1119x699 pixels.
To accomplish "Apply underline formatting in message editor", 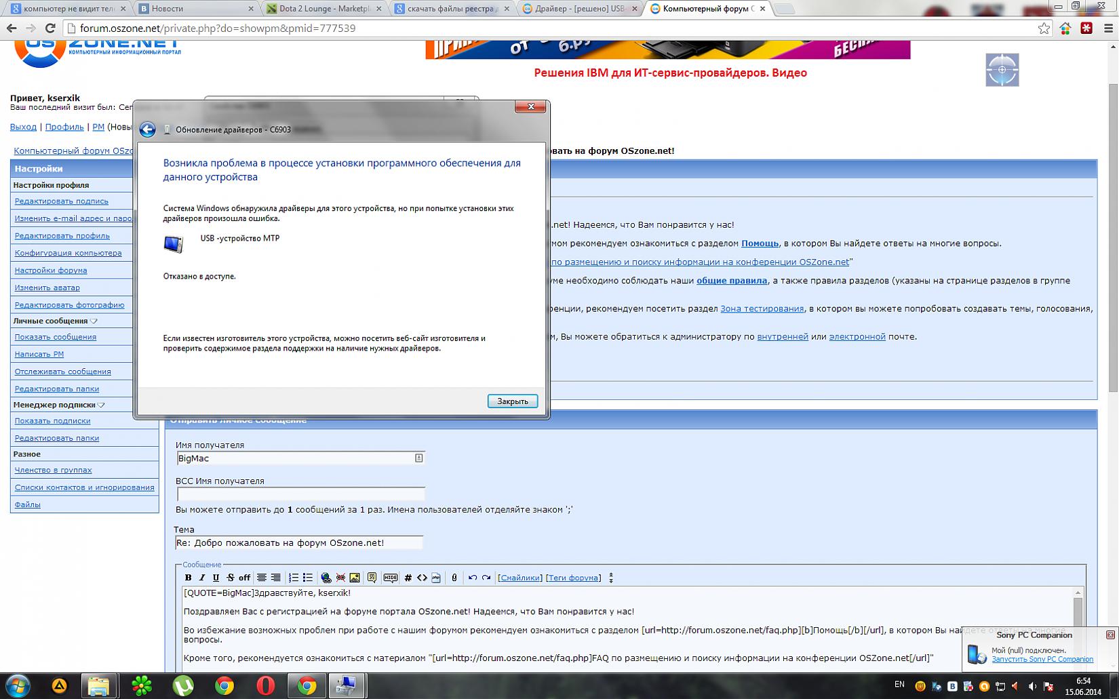I will 216,578.
